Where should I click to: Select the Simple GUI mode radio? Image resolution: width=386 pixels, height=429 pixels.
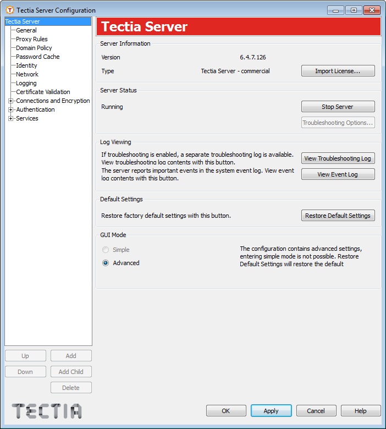pyautogui.click(x=106, y=250)
